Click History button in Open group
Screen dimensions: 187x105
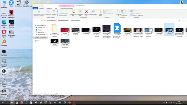pos(124,15)
